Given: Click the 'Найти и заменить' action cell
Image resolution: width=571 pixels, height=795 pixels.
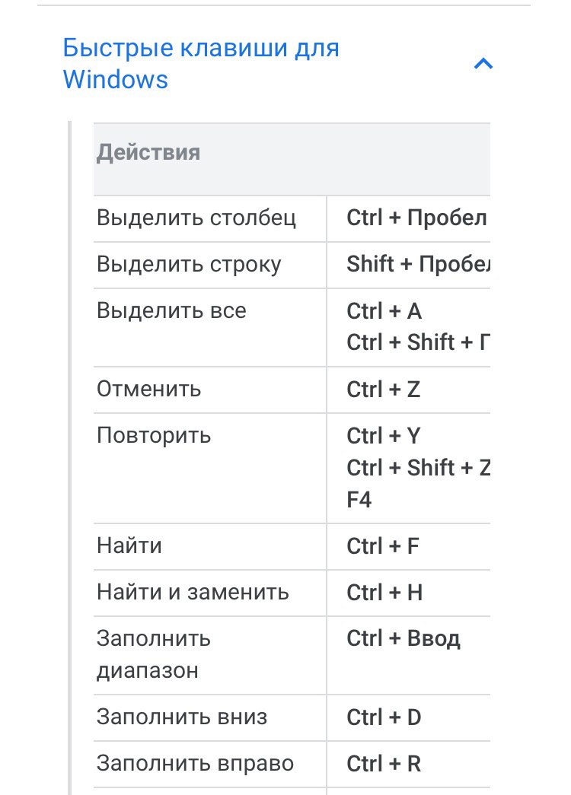Looking at the screenshot, I should [193, 593].
